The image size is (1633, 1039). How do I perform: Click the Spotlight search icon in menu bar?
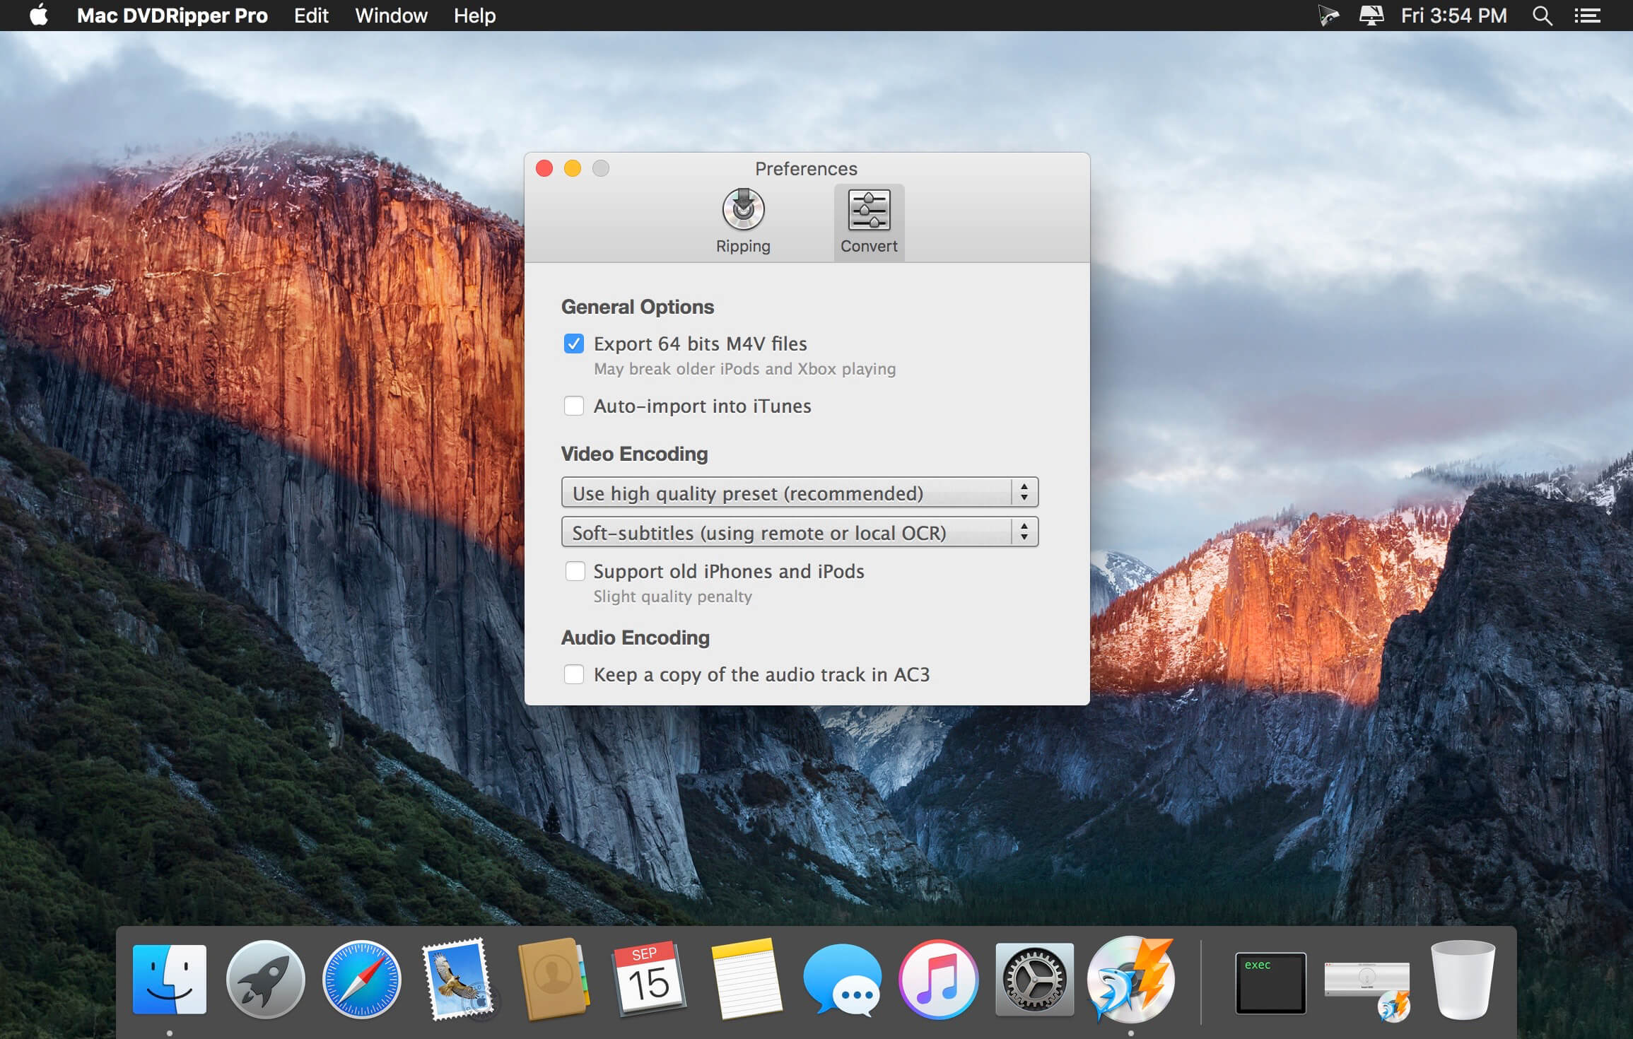point(1543,14)
